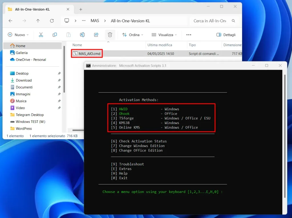
Task: Expand the chevron after MAS breadcrumb
Action: click(105, 21)
